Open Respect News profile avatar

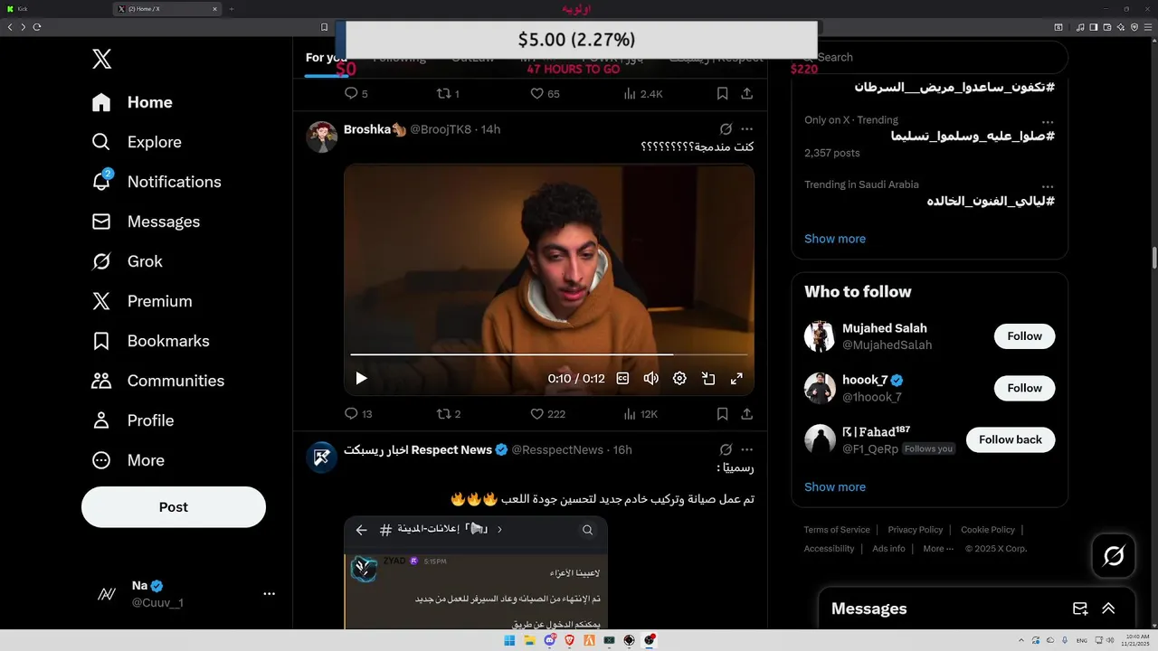322,458
